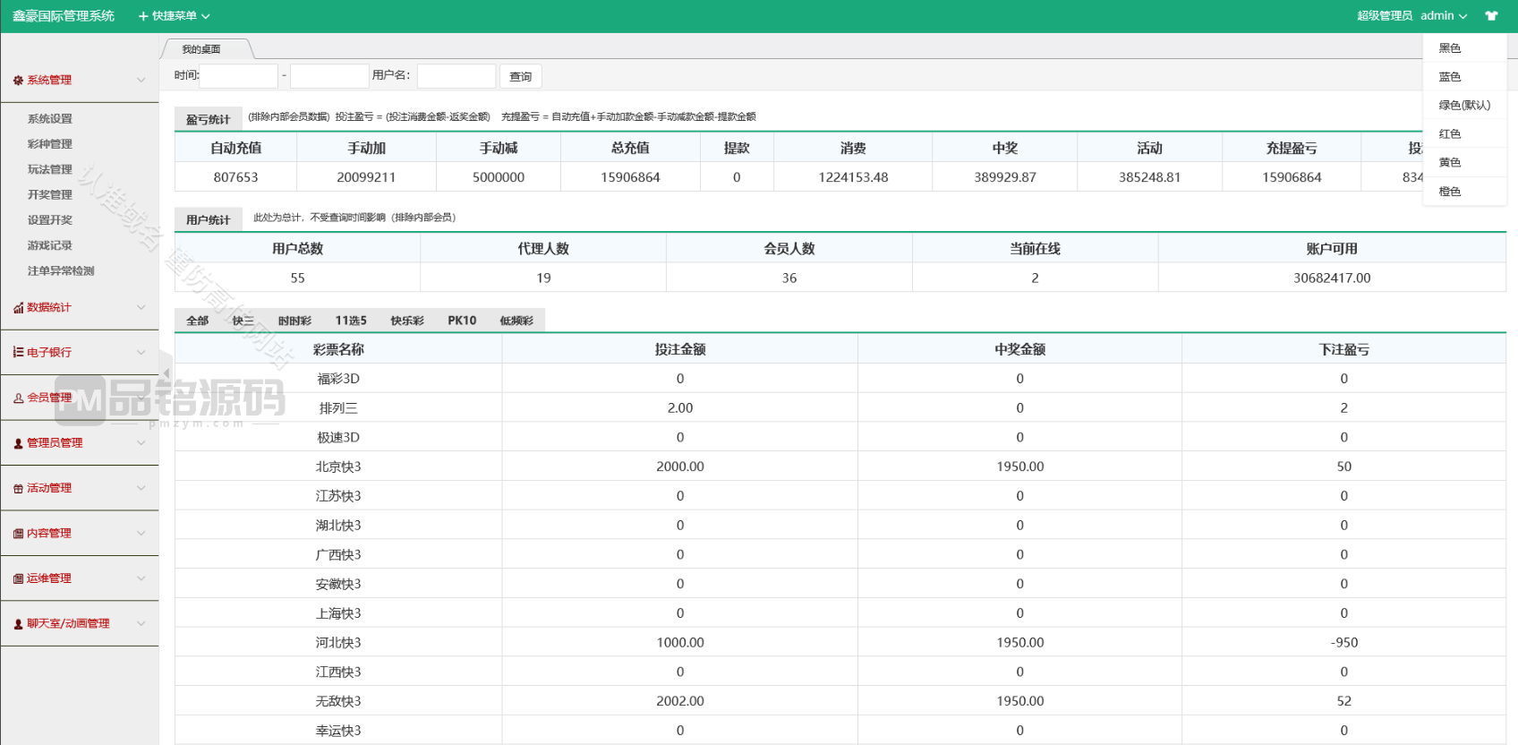Viewport: 1518px width, 745px height.
Task: Expand the 内容管理 section chevron
Action: coord(141,533)
